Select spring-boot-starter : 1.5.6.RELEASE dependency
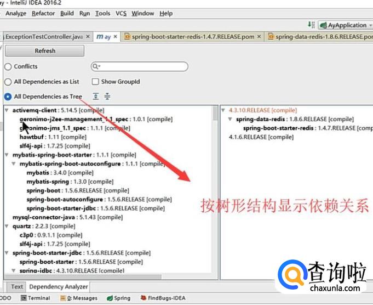Viewport: 373px width, 305px height. 81,262
